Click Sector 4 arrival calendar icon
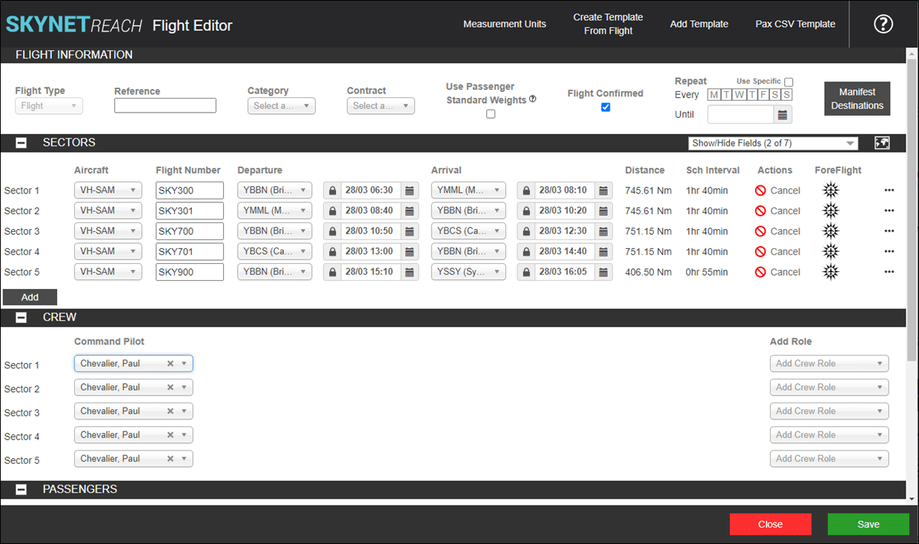The image size is (919, 544). 604,252
